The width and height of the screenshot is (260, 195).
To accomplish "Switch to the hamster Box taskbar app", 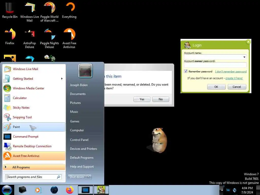I will point(101,190).
